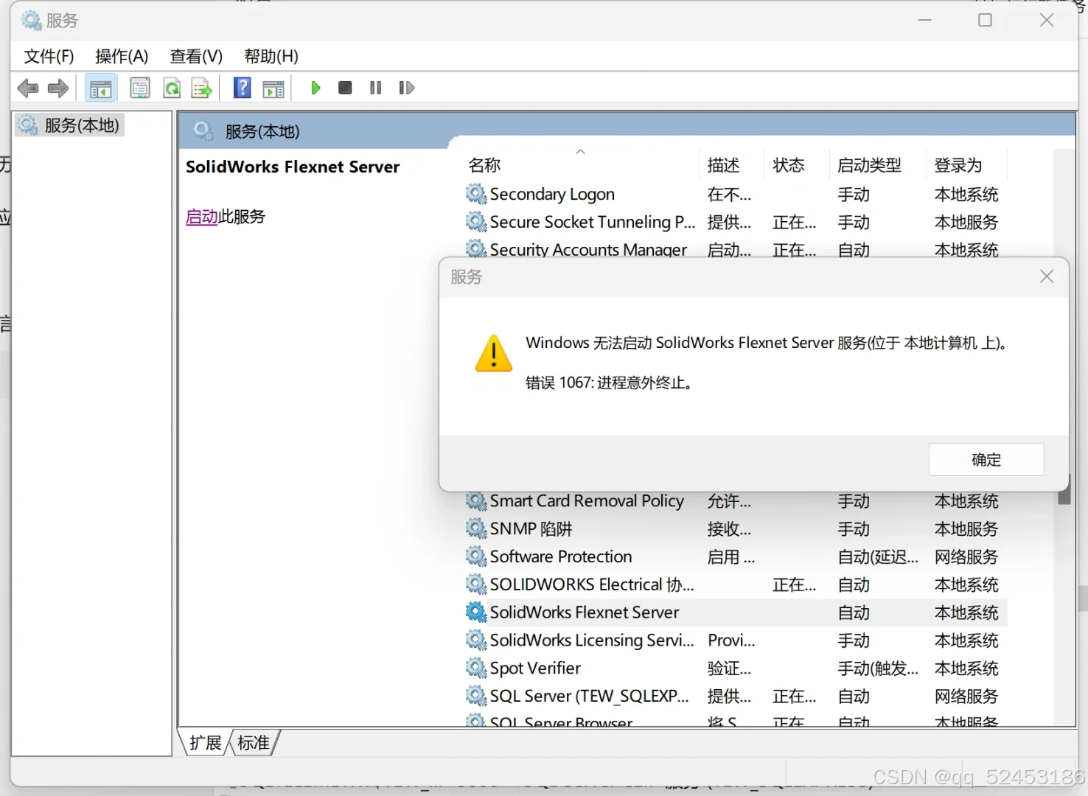Select the Spot Verifier service row
Viewport: 1088px width, 796px height.
736,668
